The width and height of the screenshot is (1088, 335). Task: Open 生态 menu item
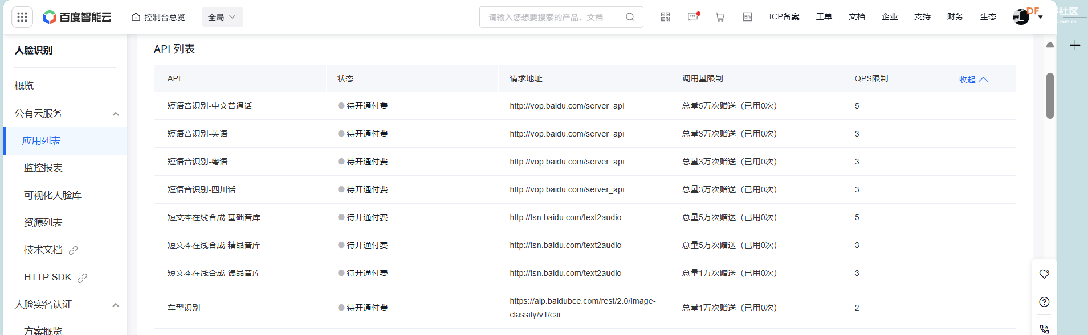[x=988, y=17]
